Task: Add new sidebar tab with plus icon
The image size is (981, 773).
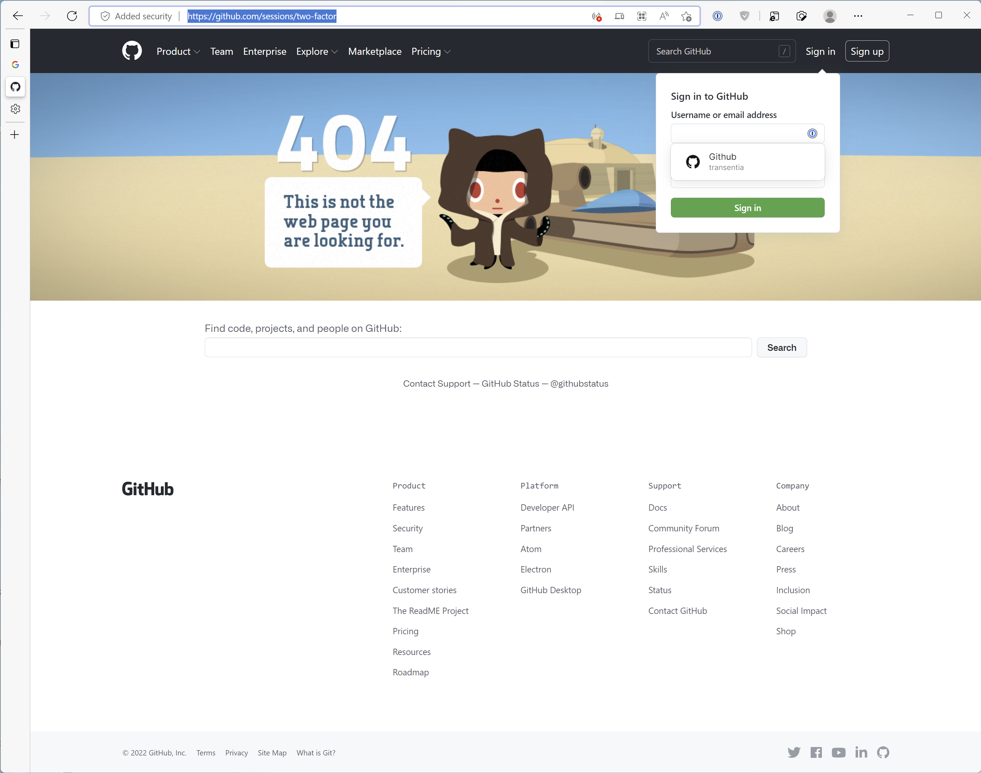Action: 15,135
